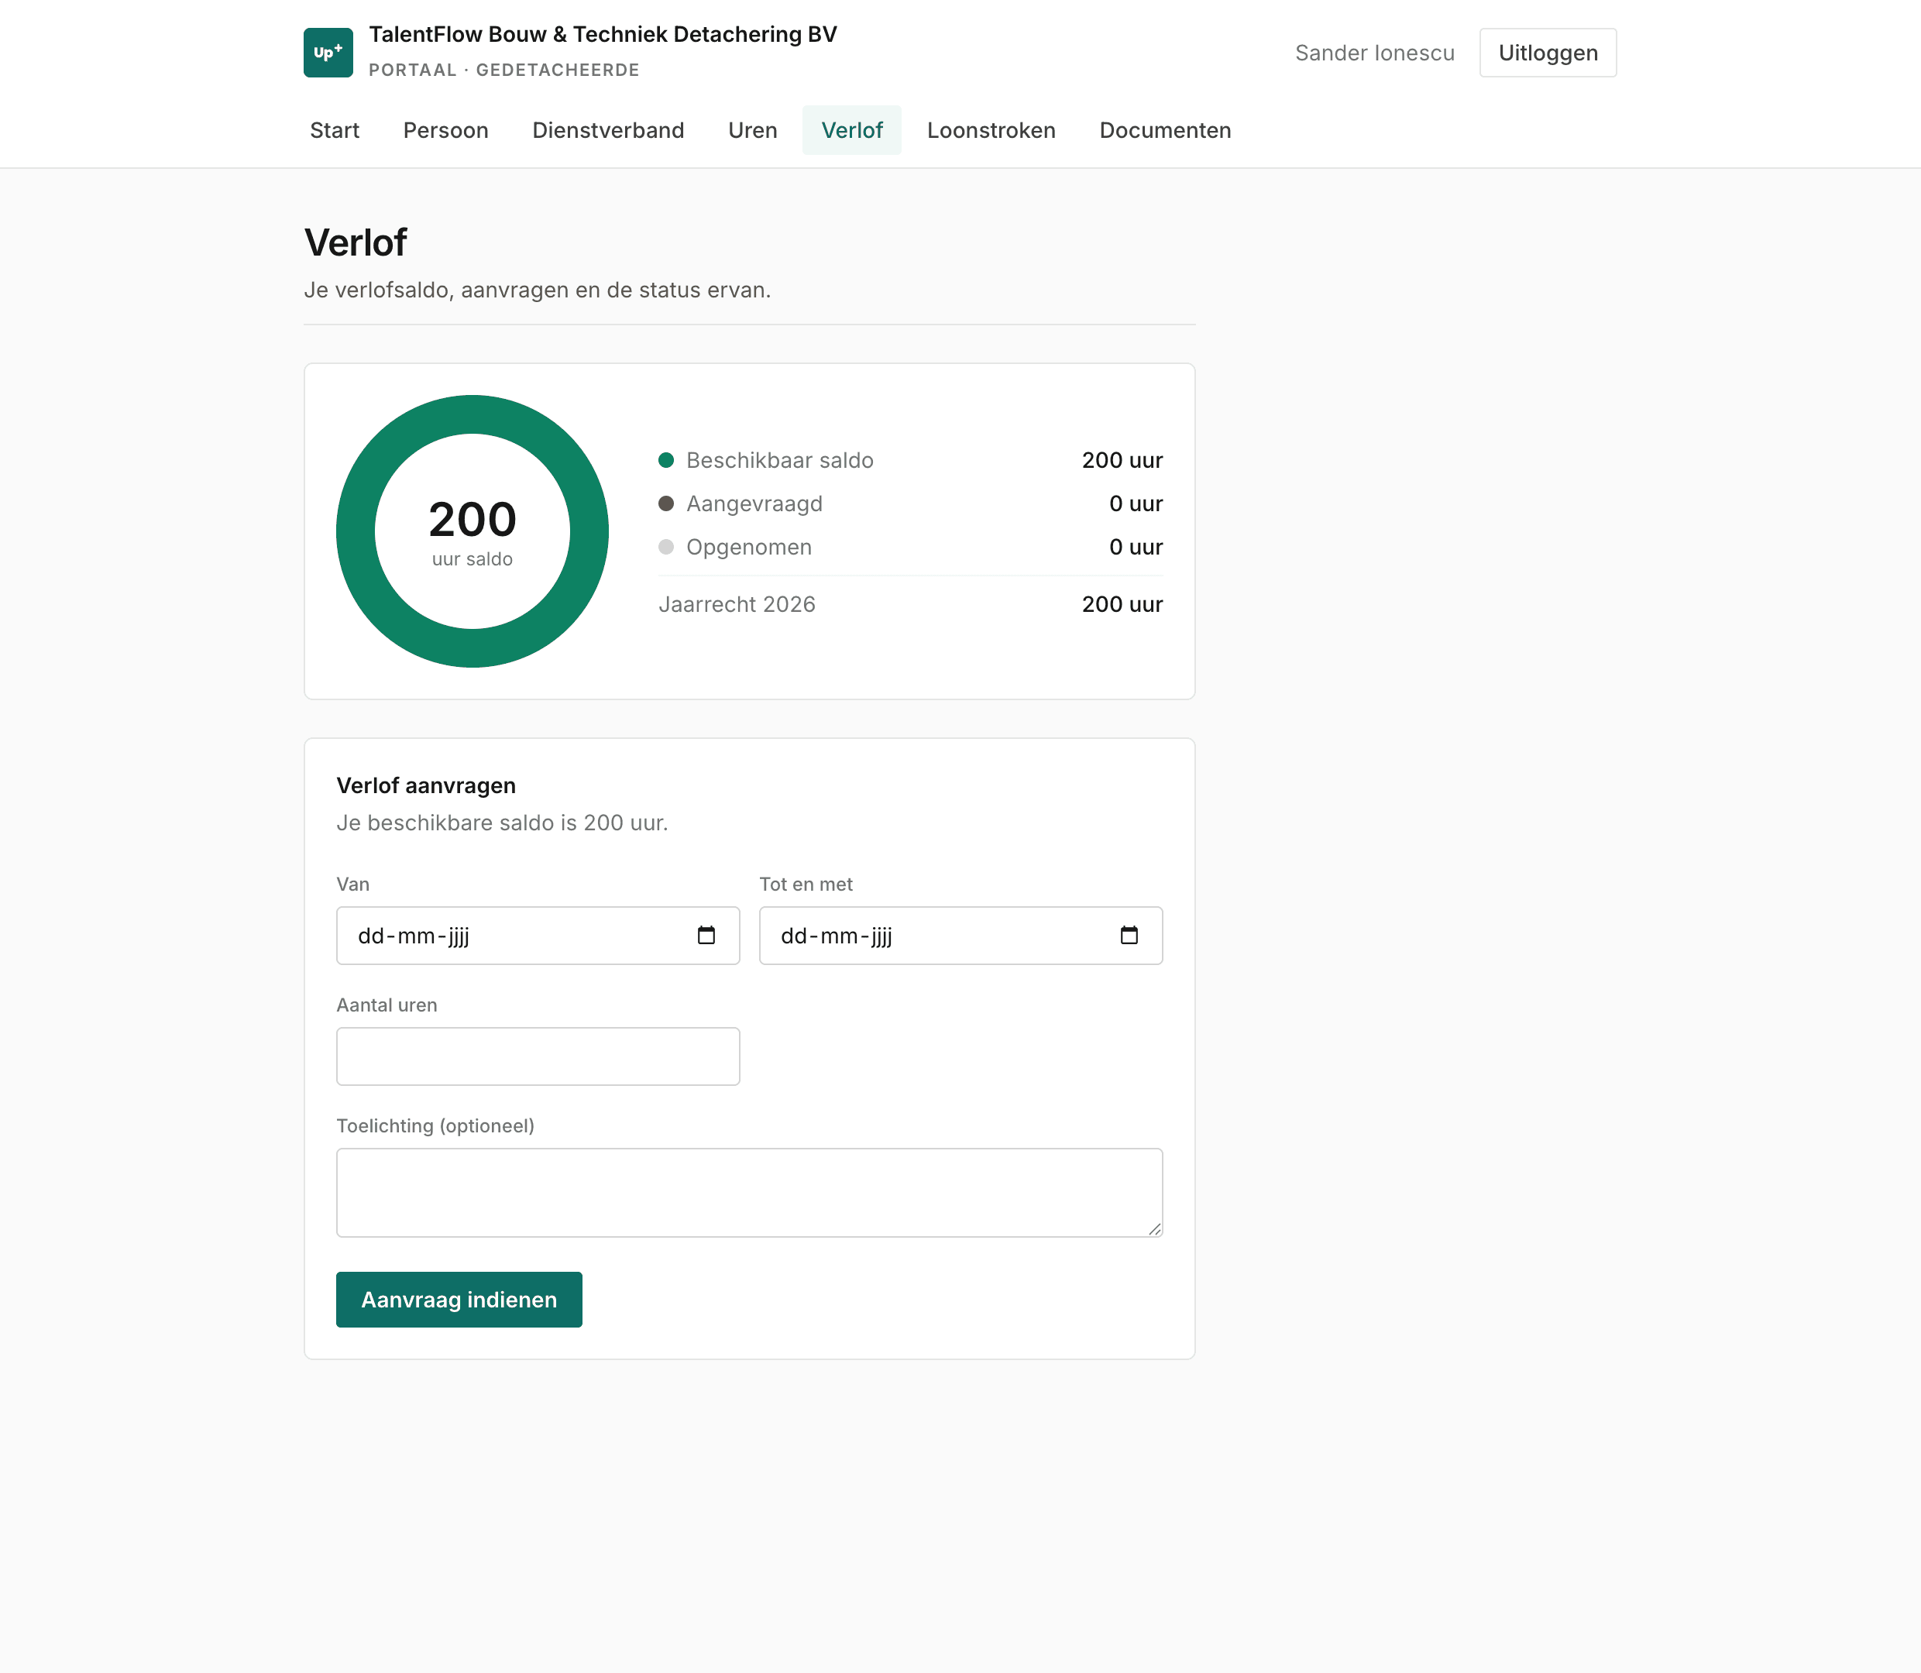Click into the Toelichting text area

pos(748,1192)
